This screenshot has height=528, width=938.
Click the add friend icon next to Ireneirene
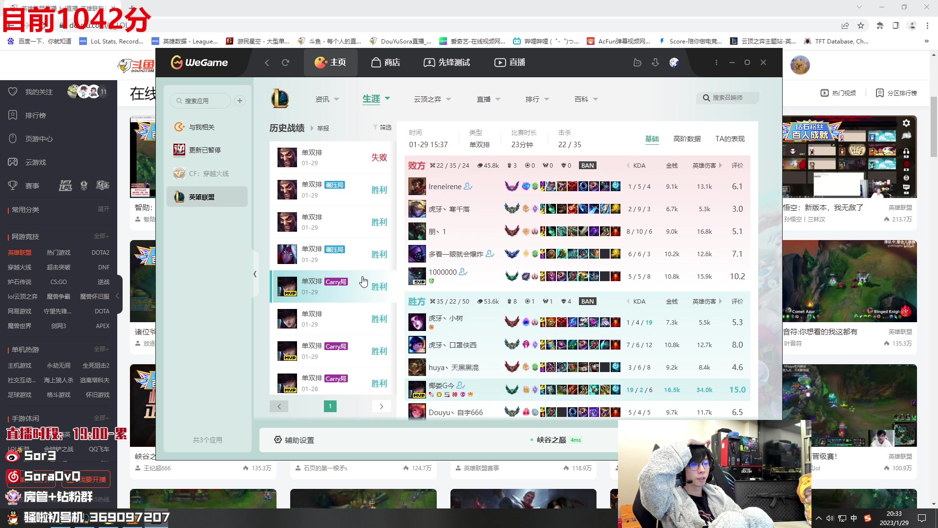[468, 186]
